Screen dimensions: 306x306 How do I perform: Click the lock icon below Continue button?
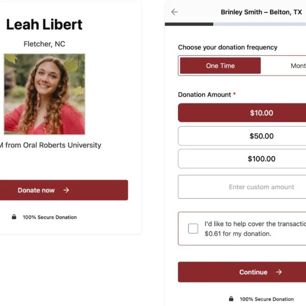pyautogui.click(x=232, y=299)
